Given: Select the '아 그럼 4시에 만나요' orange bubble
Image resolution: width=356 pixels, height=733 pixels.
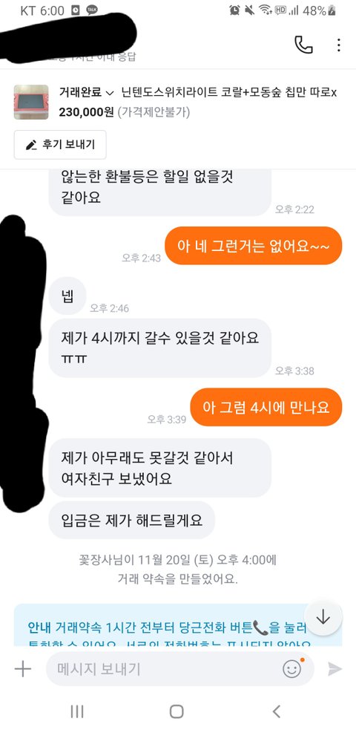Looking at the screenshot, I should pos(266,407).
